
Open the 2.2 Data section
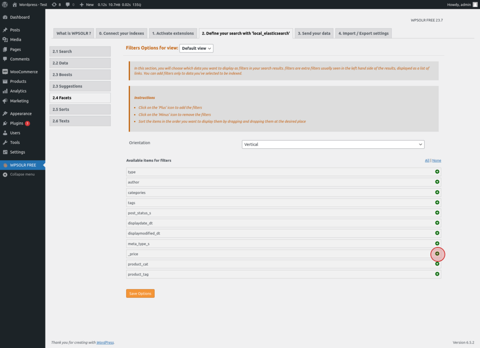click(x=80, y=63)
